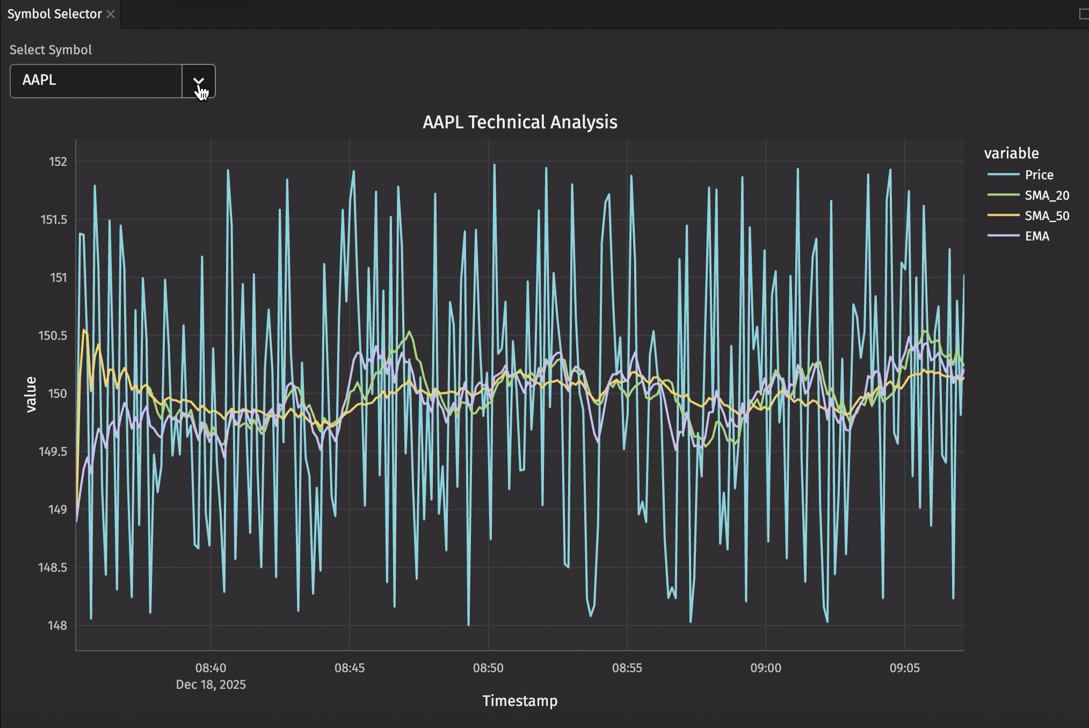Click the purple EMA legend line swatch
1089x728 pixels.
coord(1003,236)
